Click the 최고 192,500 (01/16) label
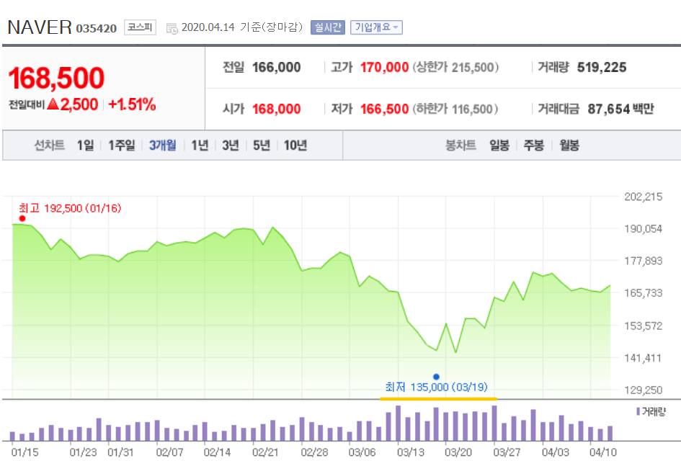 click(x=70, y=208)
